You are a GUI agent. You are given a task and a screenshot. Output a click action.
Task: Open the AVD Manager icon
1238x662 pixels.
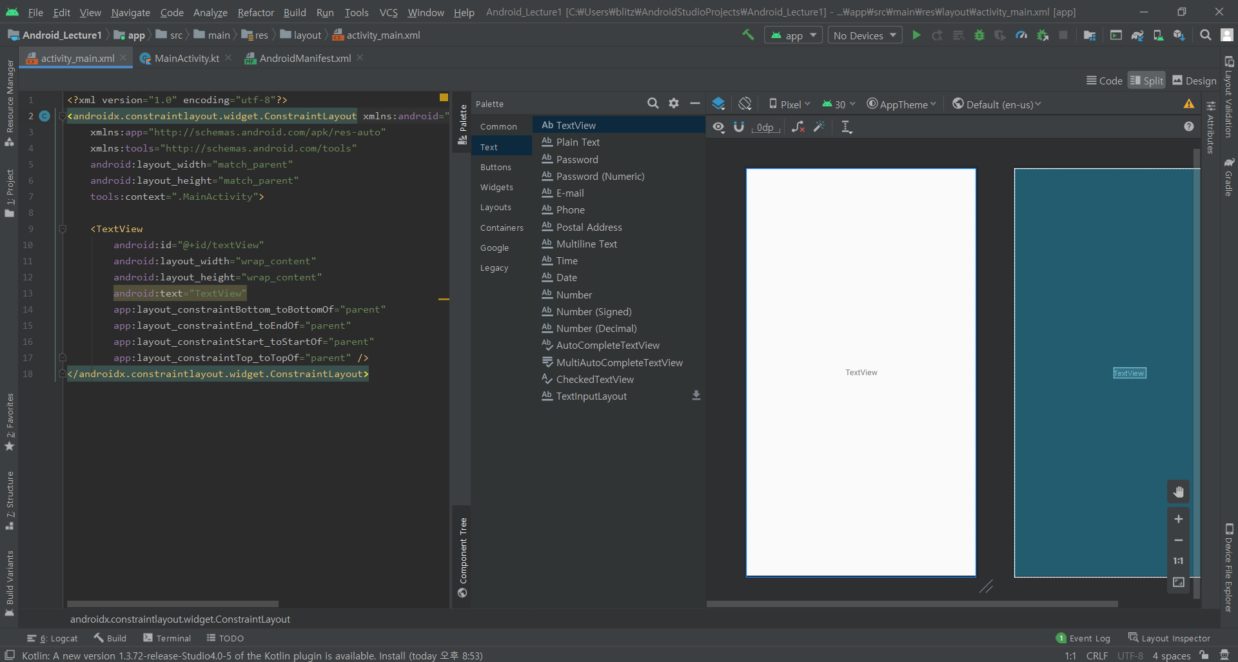tap(1158, 35)
